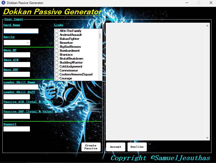Click the output scroll down arrow
The width and height of the screenshot is (216, 163).
click(x=207, y=138)
